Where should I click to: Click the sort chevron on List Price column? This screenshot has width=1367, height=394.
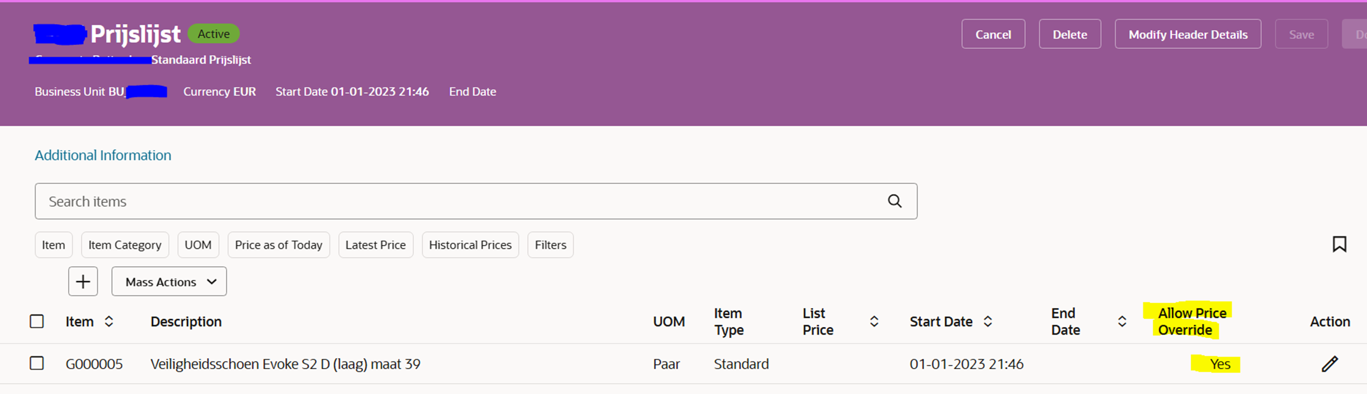coord(873,321)
